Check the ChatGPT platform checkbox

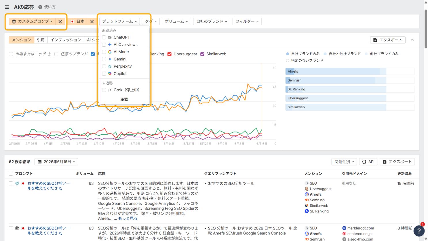point(104,37)
